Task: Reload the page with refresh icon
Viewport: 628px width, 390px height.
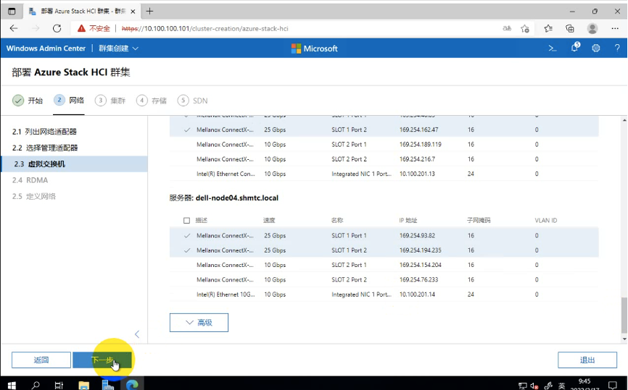Action: (57, 28)
